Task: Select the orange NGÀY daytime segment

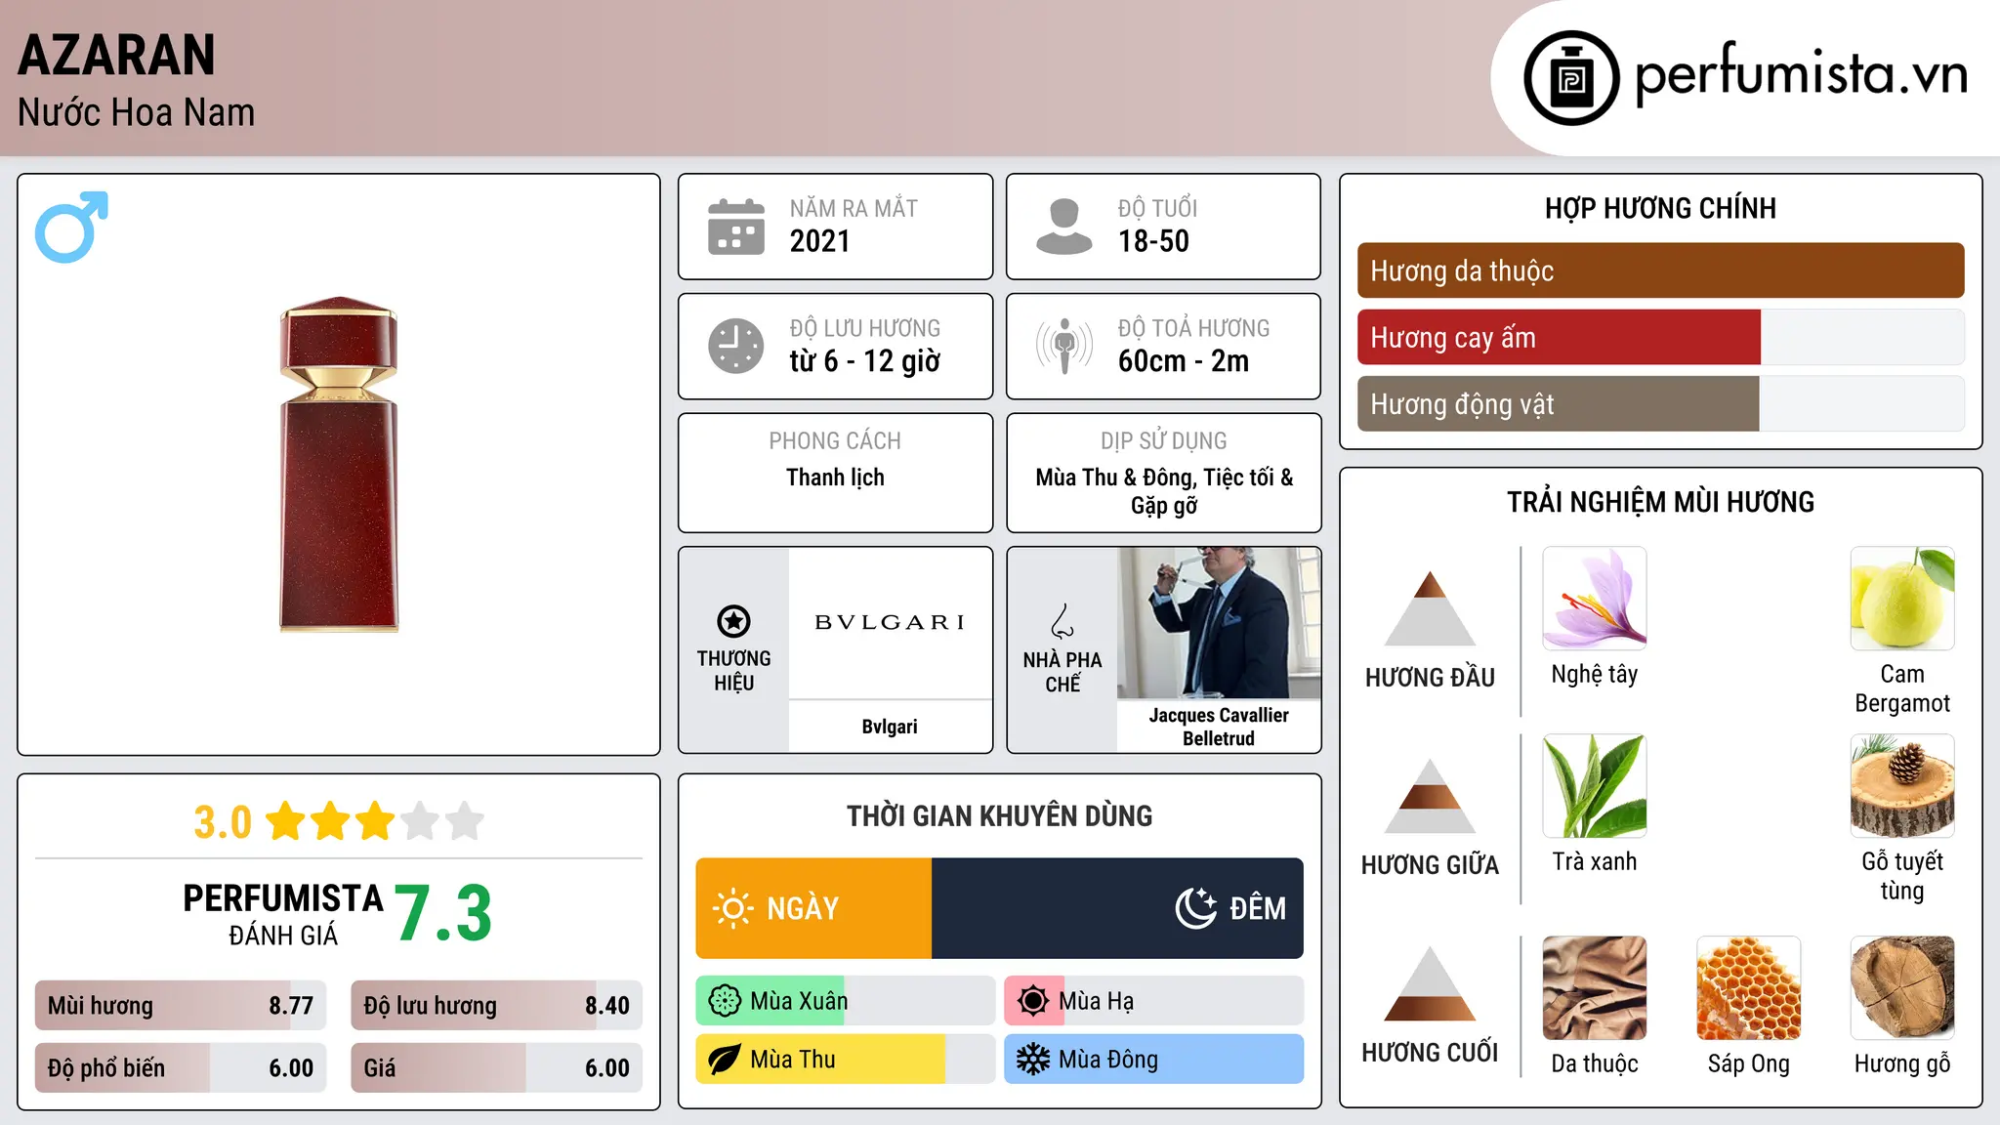Action: pyautogui.click(x=813, y=908)
